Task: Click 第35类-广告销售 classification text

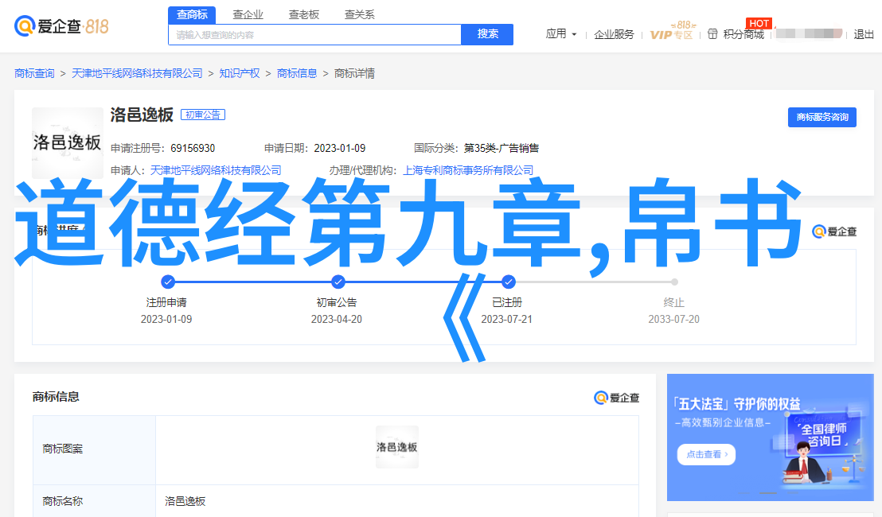Action: tap(501, 149)
